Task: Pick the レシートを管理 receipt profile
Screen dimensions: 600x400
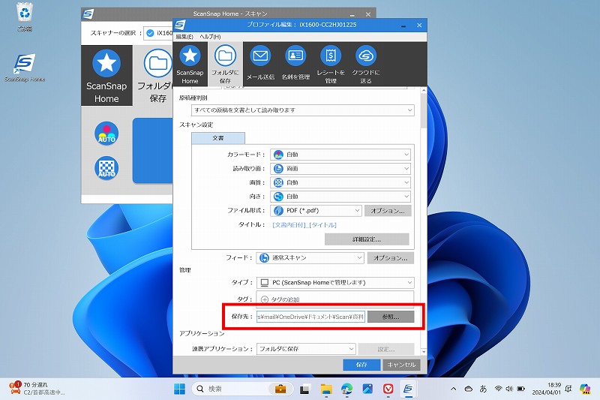Action: click(x=331, y=64)
